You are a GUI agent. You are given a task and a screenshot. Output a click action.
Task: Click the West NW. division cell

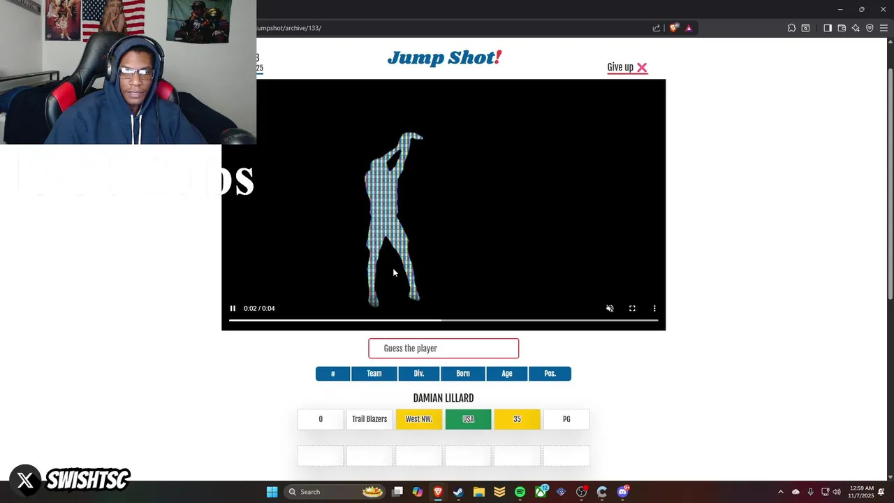[x=419, y=419]
